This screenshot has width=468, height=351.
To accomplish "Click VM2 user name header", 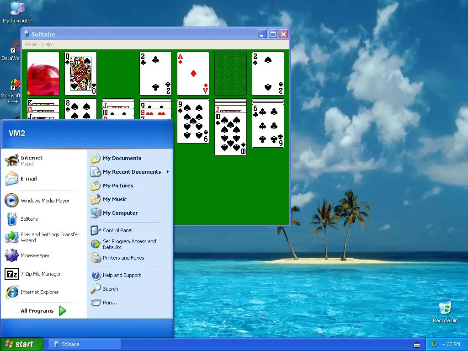I will tap(17, 133).
